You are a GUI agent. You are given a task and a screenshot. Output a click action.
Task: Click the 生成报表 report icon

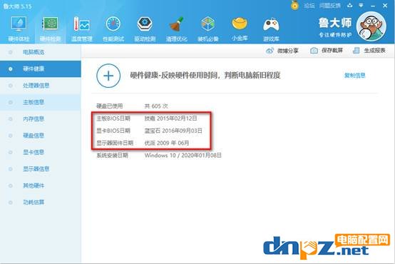(x=356, y=51)
